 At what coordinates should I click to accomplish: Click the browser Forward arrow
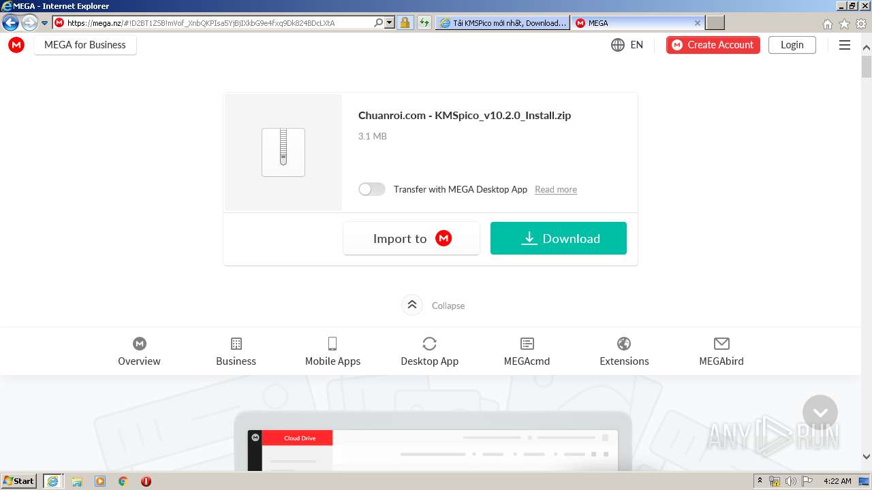click(29, 22)
